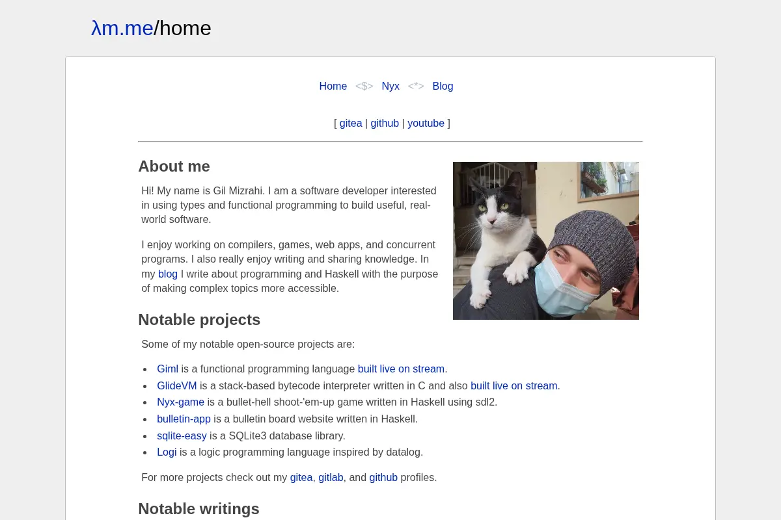Go to the Nyx navigation item
Screen dimensions: 781x520
(390, 86)
